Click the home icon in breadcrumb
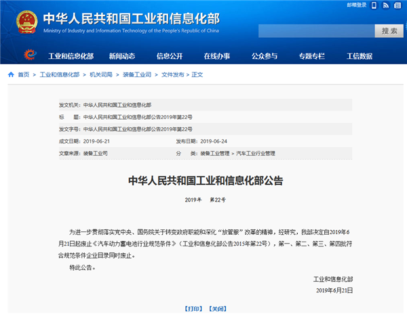The width and height of the screenshot is (407, 314). (11, 74)
